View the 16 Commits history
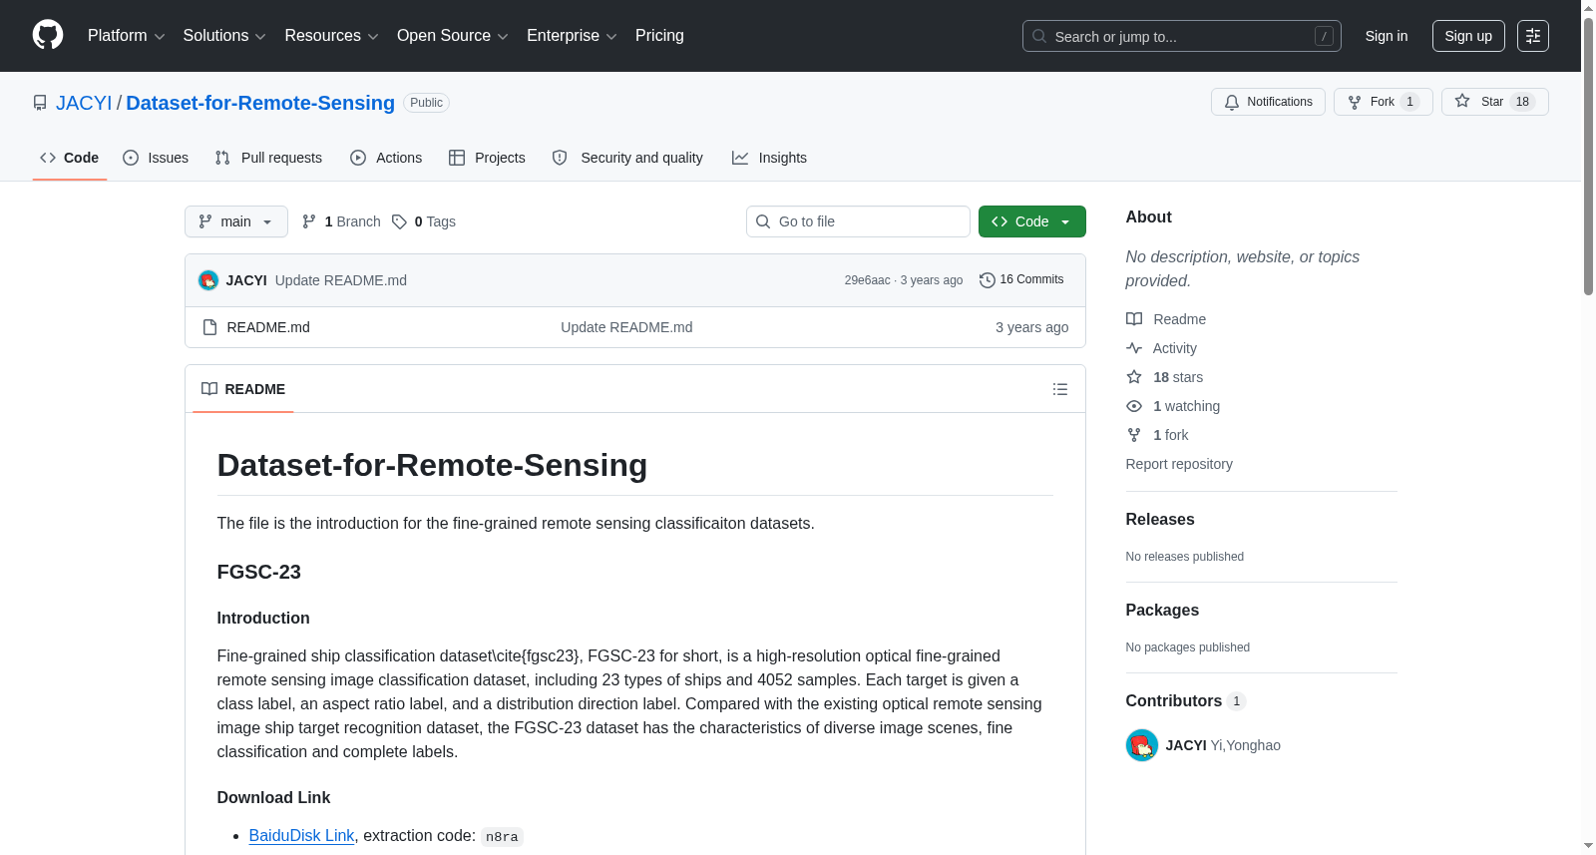1596x855 pixels. coord(1022,279)
